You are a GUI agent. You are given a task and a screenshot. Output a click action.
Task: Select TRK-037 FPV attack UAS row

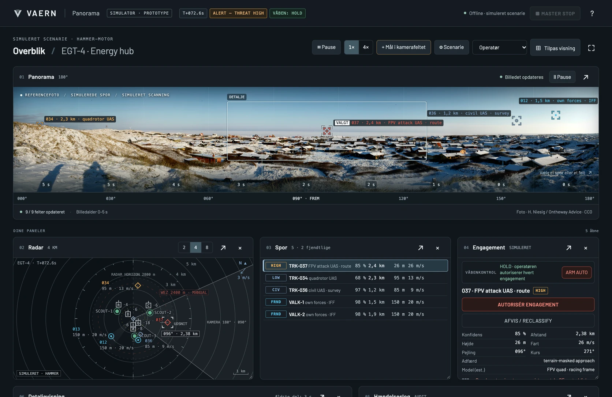355,266
